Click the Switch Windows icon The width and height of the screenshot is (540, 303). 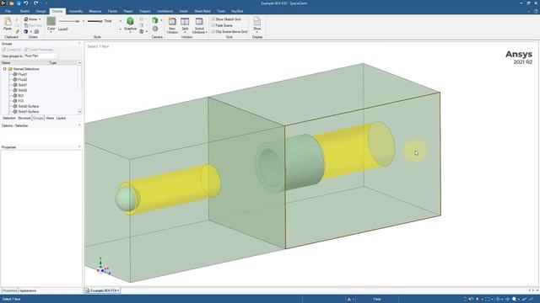[x=199, y=22]
